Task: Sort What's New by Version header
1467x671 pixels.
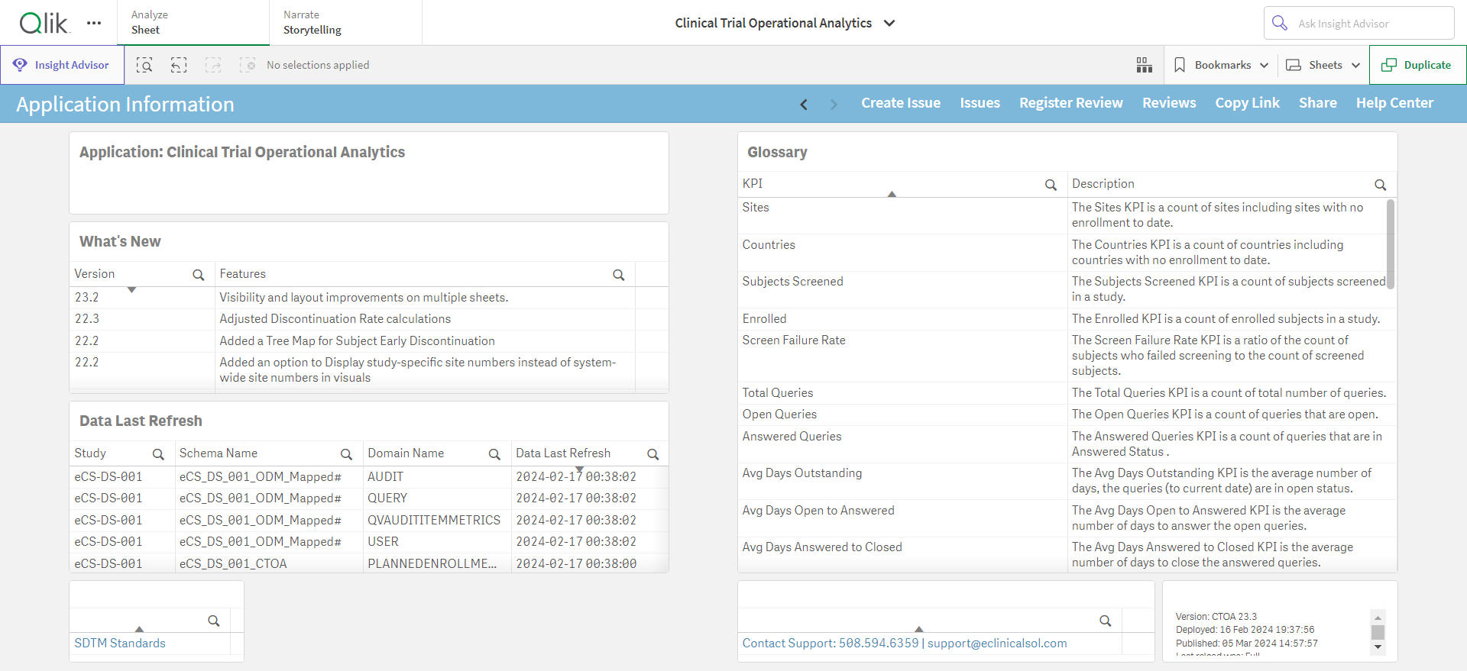Action: pyautogui.click(x=95, y=274)
